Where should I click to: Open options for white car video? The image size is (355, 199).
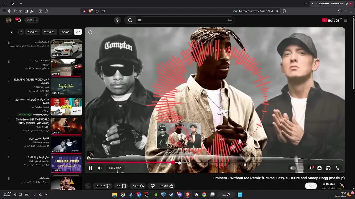tap(9, 42)
